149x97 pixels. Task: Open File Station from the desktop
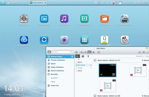point(105,19)
